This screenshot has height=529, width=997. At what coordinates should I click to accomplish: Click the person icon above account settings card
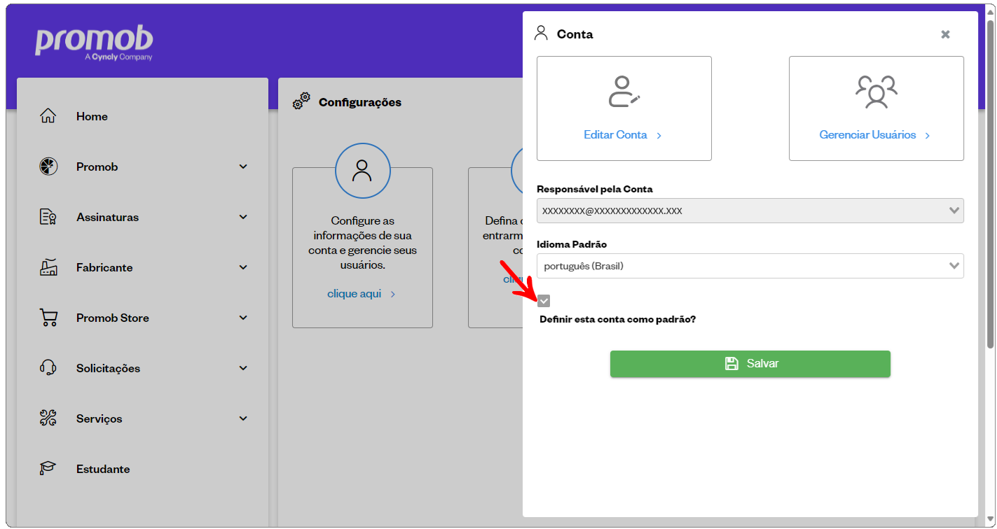[362, 171]
